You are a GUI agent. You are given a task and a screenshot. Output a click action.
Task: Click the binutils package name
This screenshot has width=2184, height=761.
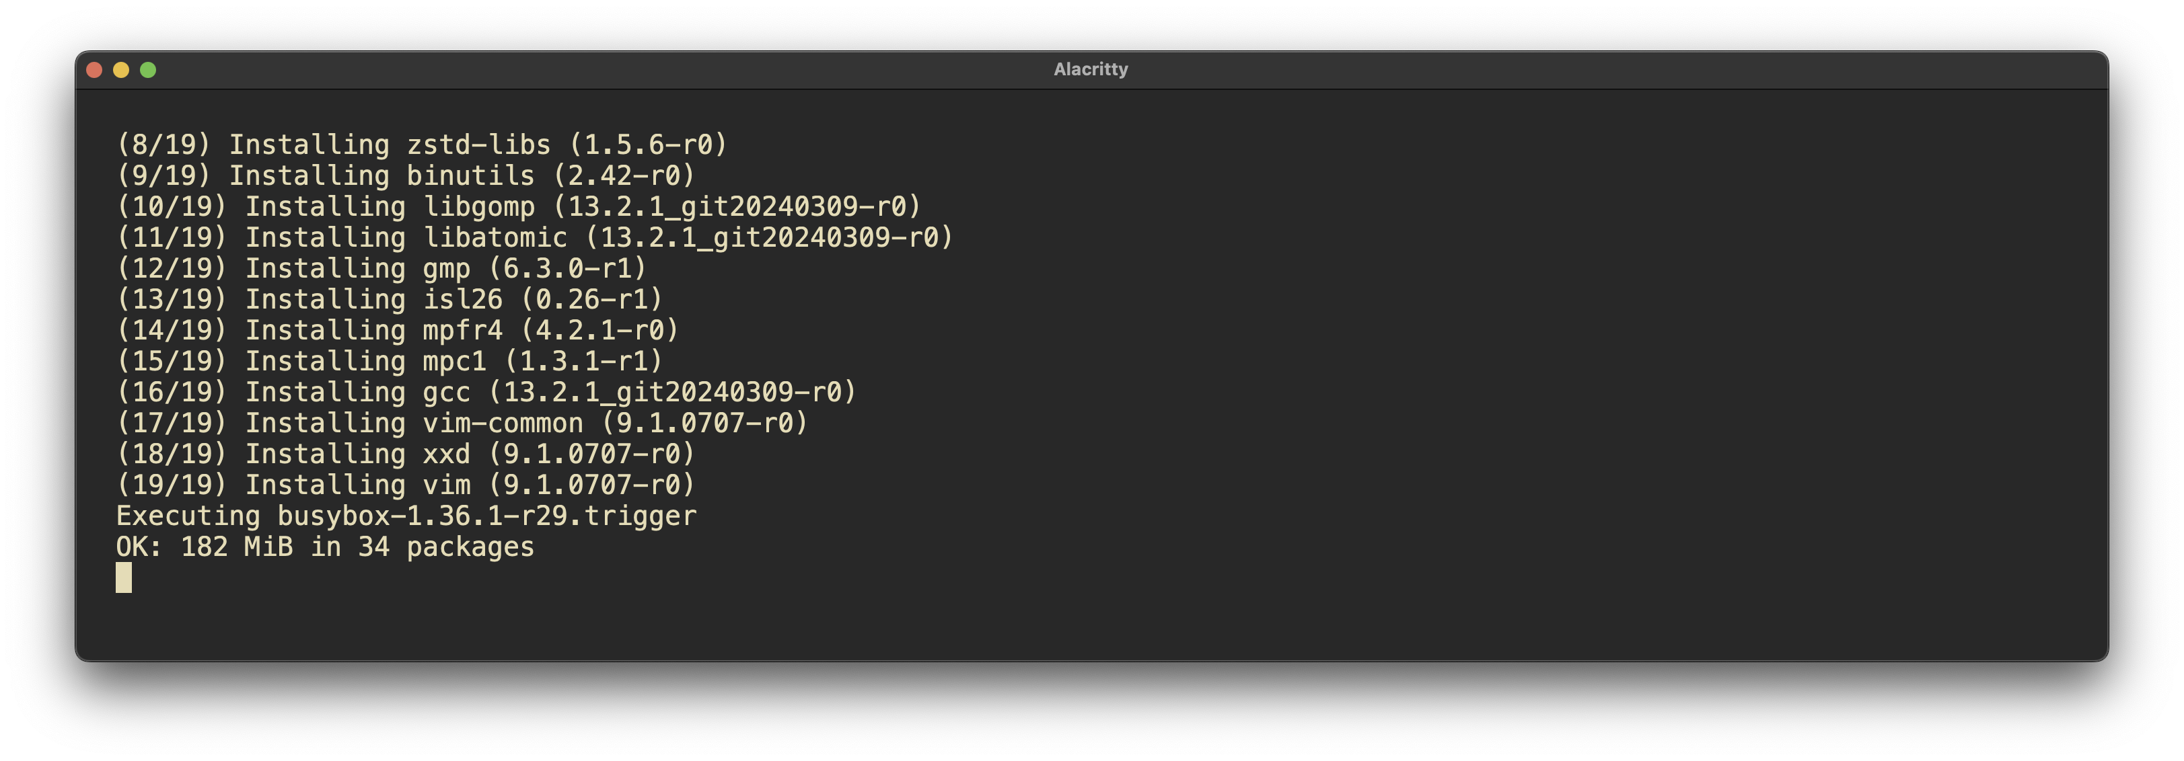point(470,176)
